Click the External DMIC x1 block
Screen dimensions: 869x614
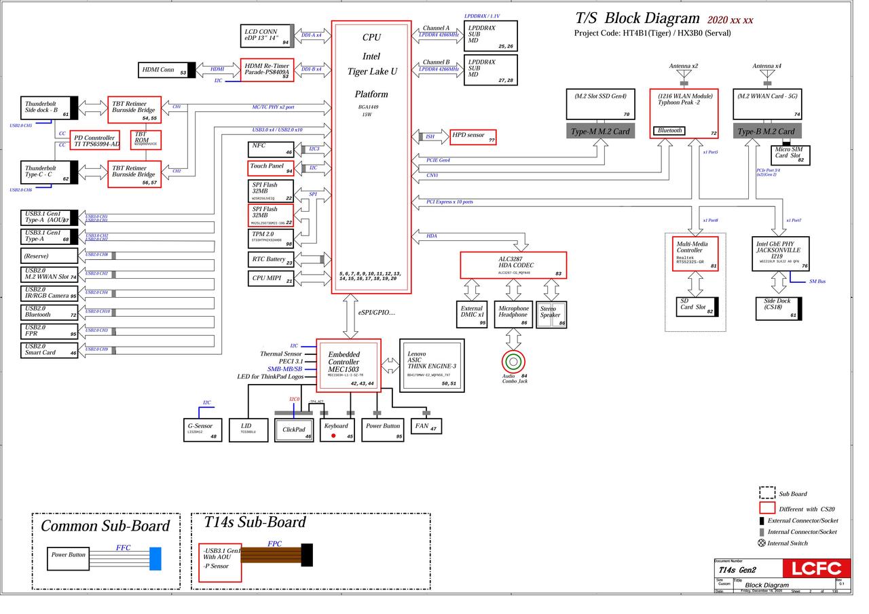[472, 315]
